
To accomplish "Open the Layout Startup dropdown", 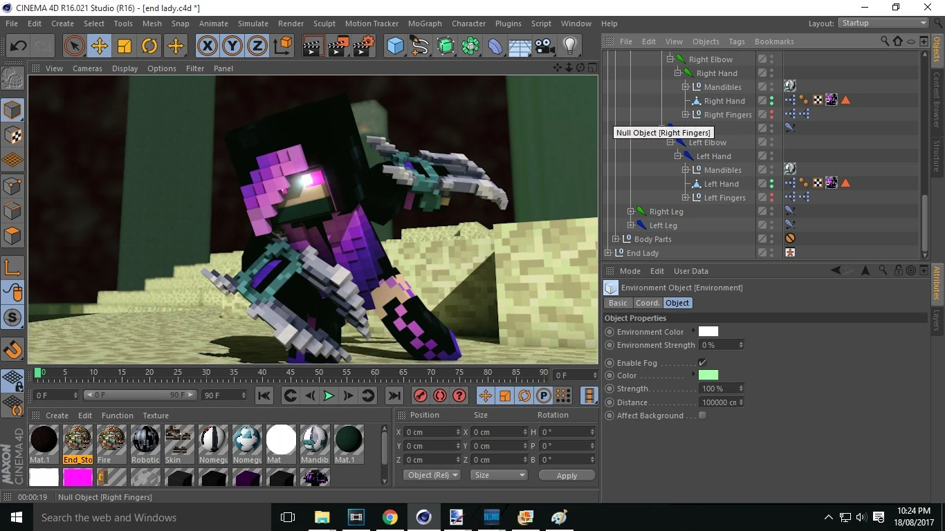I will [884, 23].
